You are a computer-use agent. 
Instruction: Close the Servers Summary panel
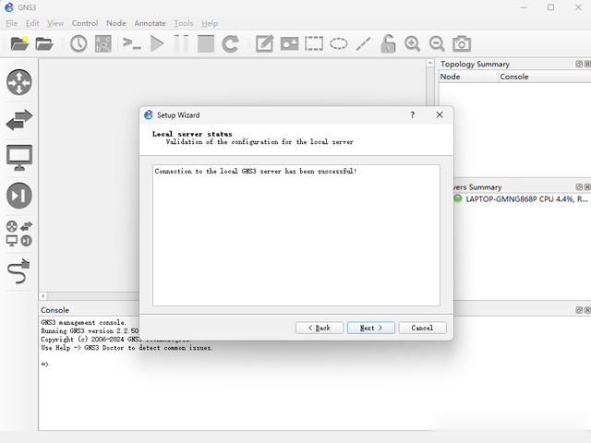587,186
